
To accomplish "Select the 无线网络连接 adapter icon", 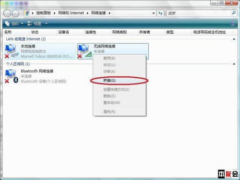I will (x=84, y=51).
